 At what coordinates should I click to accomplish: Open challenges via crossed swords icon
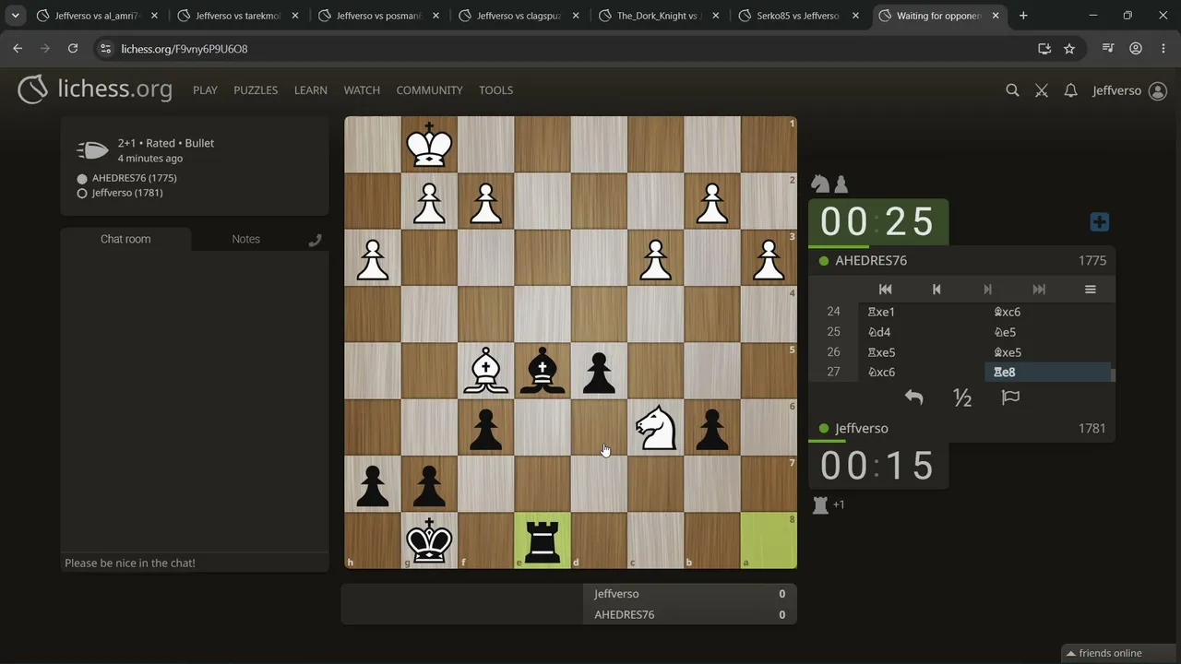click(1042, 90)
